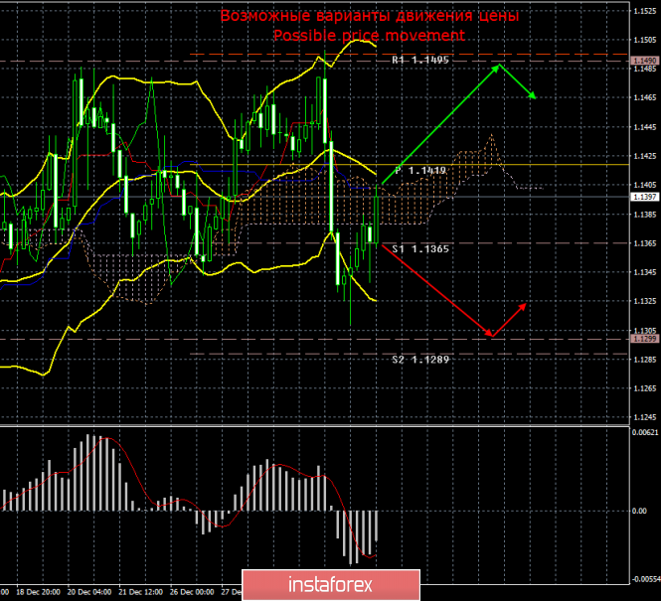Click the Russian chart title text

(x=369, y=16)
